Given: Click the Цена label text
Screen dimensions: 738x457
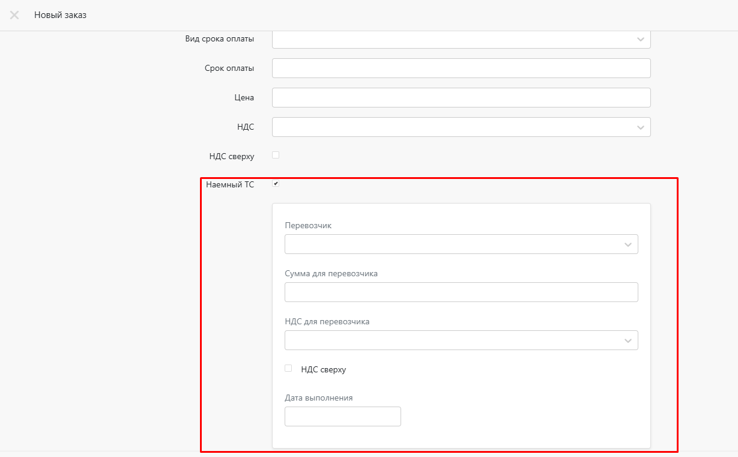Looking at the screenshot, I should coord(244,98).
